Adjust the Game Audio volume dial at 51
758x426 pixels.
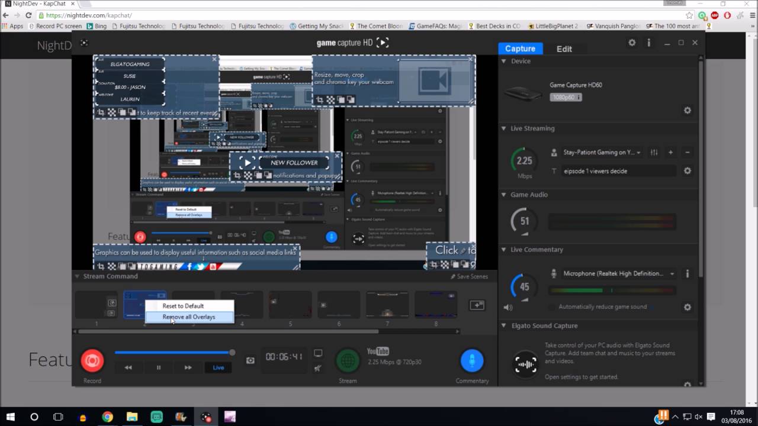pyautogui.click(x=524, y=221)
